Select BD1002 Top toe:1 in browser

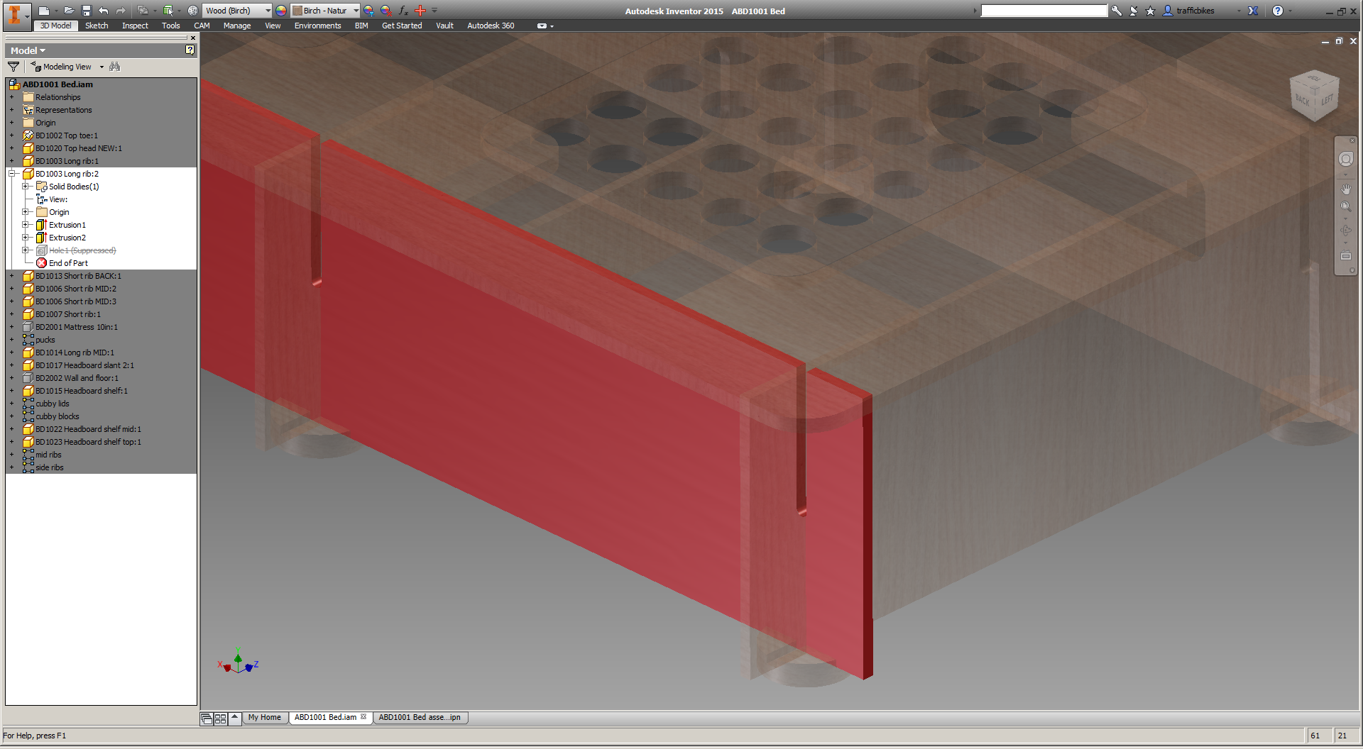pyautogui.click(x=67, y=135)
